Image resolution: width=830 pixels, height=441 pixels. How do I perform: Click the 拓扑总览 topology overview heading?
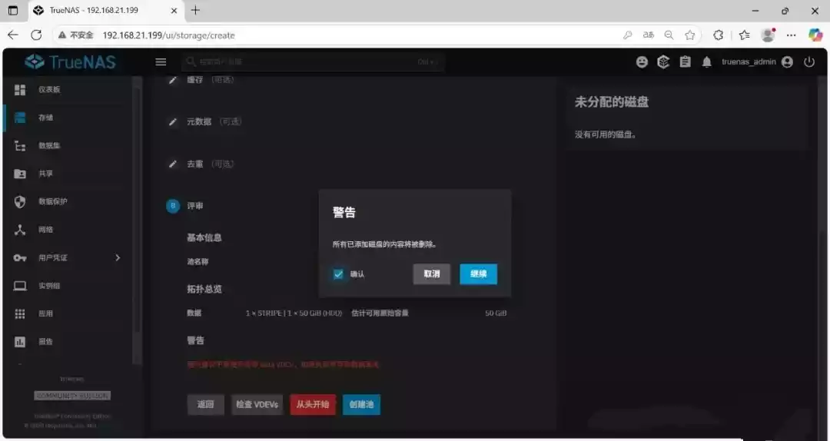pos(204,290)
